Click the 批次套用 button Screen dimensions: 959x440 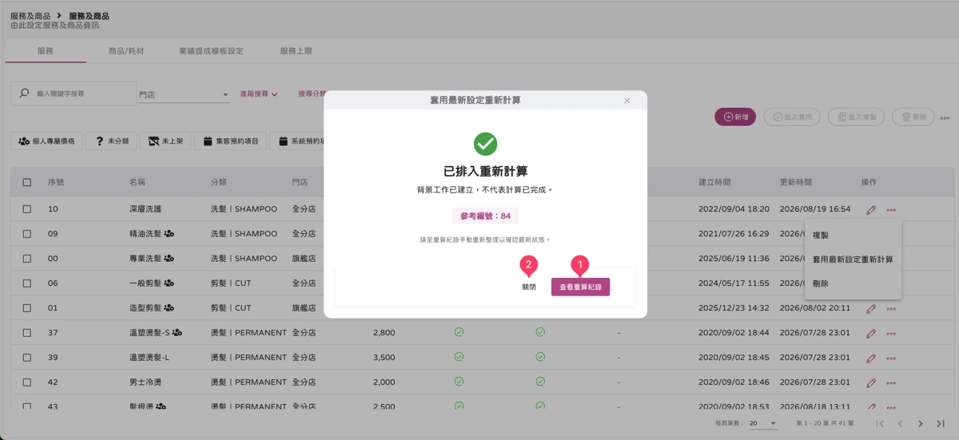click(792, 117)
